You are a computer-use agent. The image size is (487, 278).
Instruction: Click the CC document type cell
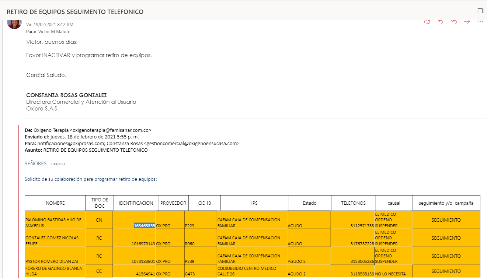[x=99, y=271]
